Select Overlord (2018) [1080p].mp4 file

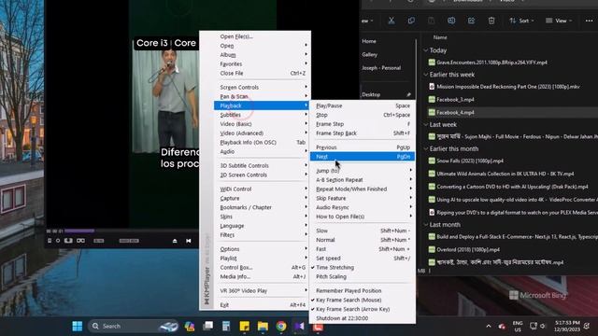pyautogui.click(x=468, y=249)
